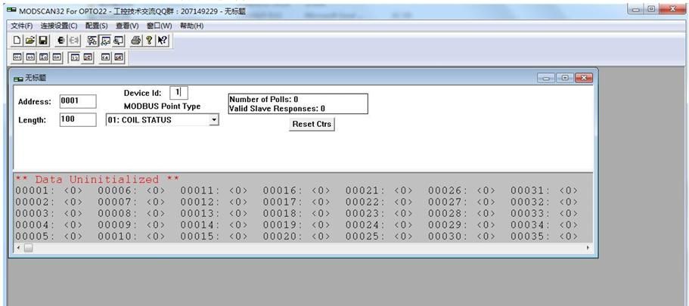Open the 连接设置(C) menu
The height and width of the screenshot is (306, 689).
click(59, 26)
